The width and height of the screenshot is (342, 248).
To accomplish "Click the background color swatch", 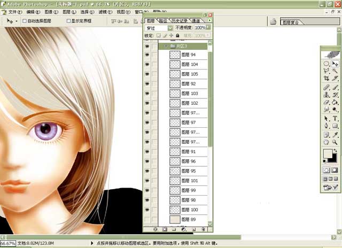I will click(333, 159).
